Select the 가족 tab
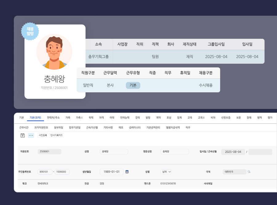The height and width of the screenshot is (205, 277). 67,117
